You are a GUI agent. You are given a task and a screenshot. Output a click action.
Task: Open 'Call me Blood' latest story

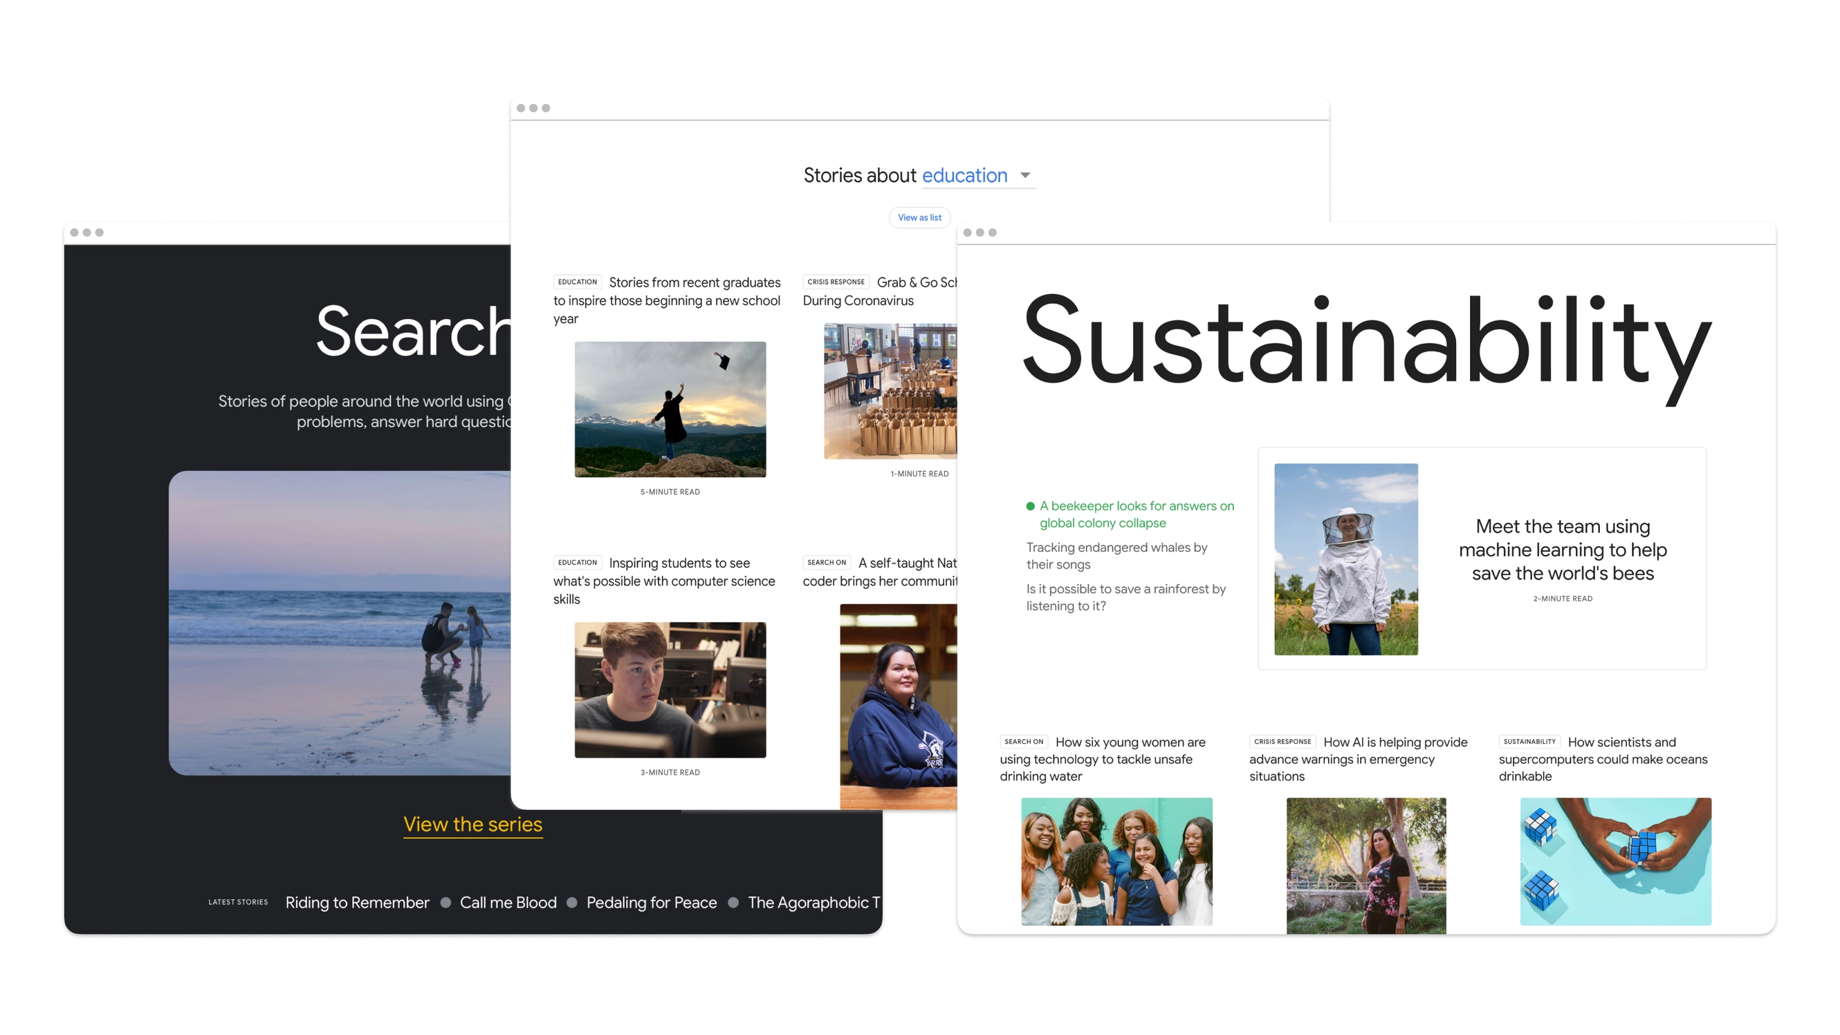pos(508,903)
